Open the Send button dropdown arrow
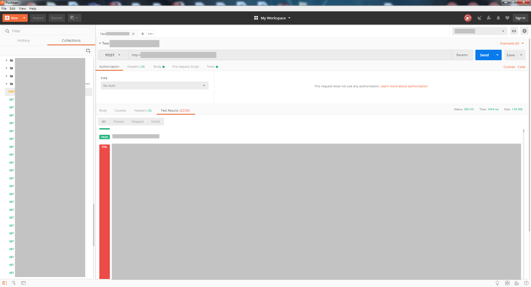This screenshot has width=531, height=287. click(497, 55)
